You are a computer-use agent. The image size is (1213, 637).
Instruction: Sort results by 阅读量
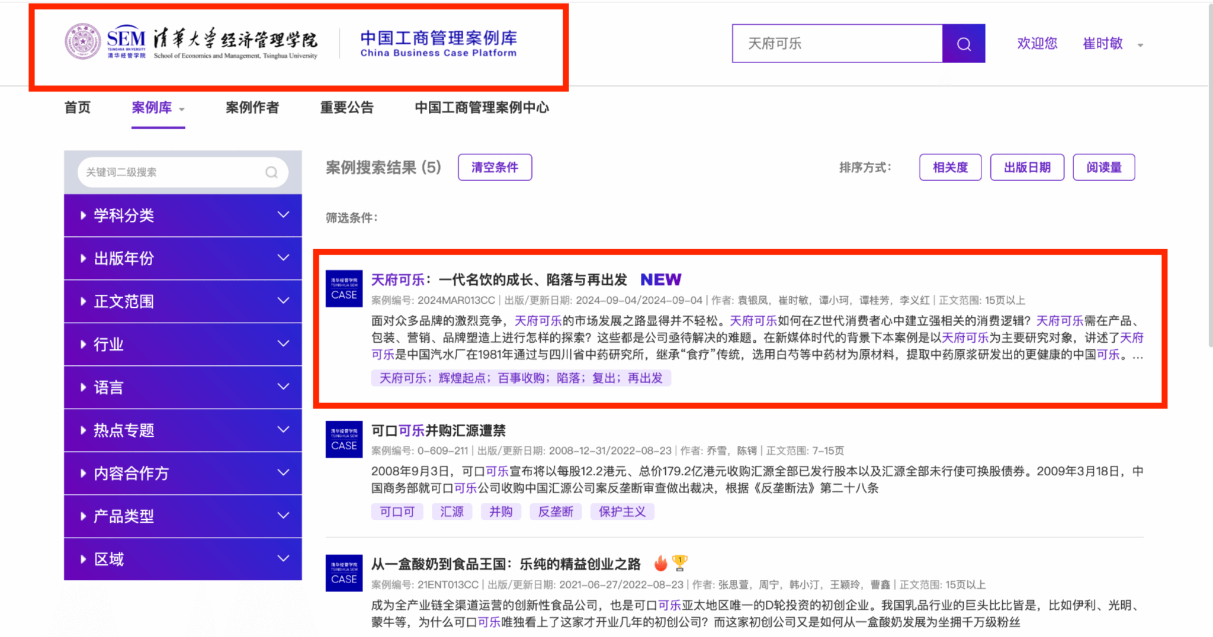pyautogui.click(x=1103, y=168)
